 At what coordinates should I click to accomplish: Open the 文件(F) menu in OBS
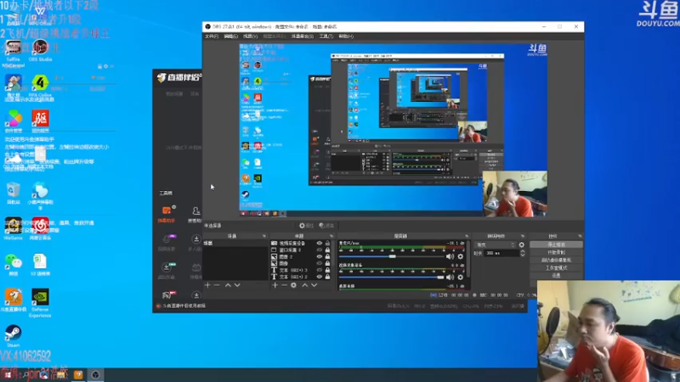click(x=212, y=37)
